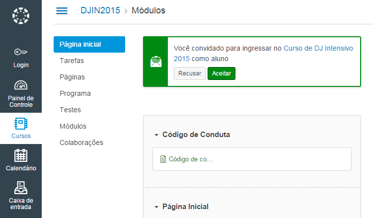Decline invitation using Recusar button
Image resolution: width=373 pixels, height=218 pixels.
click(190, 73)
